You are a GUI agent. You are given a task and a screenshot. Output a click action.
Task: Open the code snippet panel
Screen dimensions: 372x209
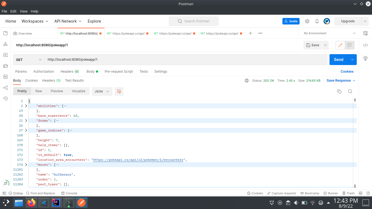point(365,45)
